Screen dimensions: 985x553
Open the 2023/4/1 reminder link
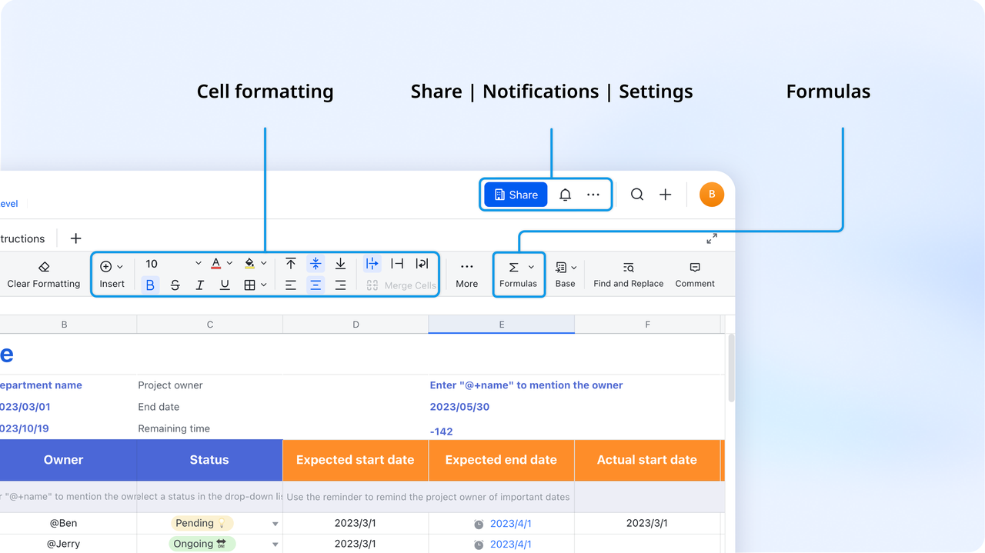[510, 522]
